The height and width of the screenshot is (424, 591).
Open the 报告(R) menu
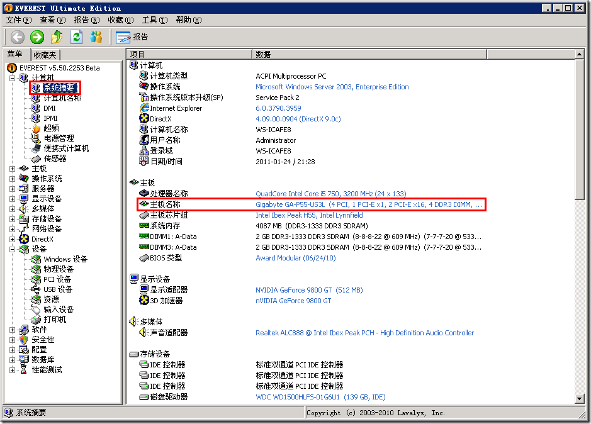87,20
